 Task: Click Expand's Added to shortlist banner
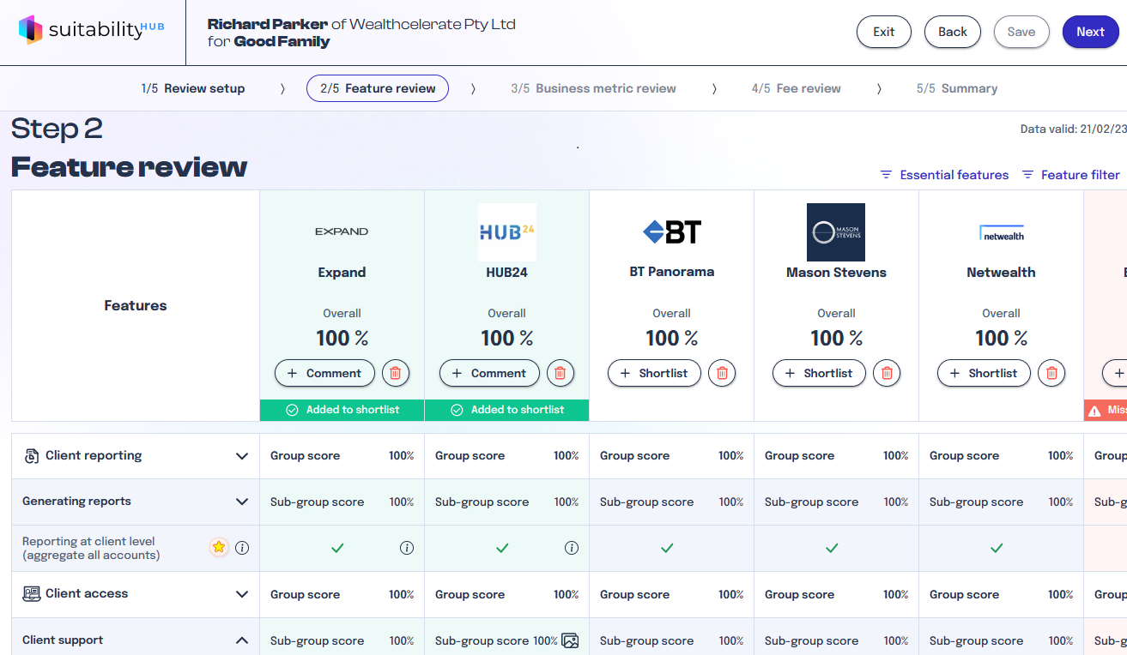342,410
